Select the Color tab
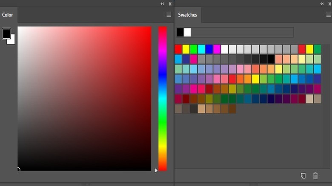 tap(8, 15)
